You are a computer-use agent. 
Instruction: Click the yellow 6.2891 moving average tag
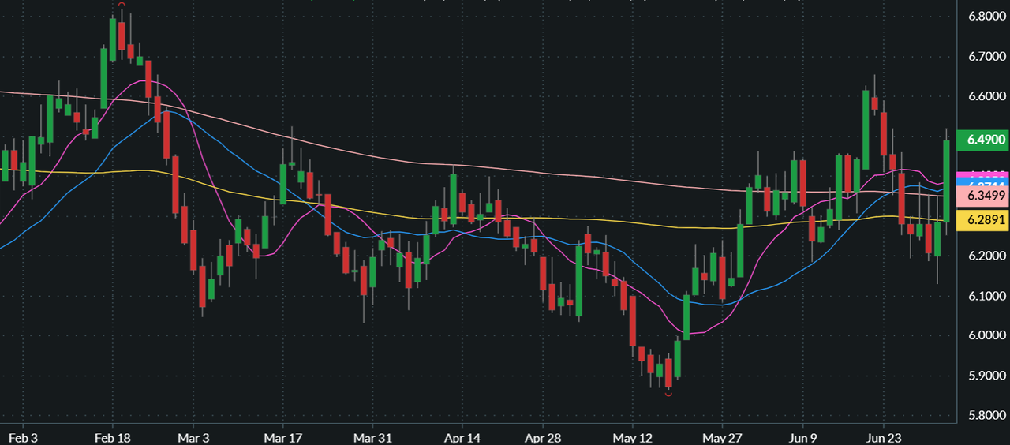point(982,220)
